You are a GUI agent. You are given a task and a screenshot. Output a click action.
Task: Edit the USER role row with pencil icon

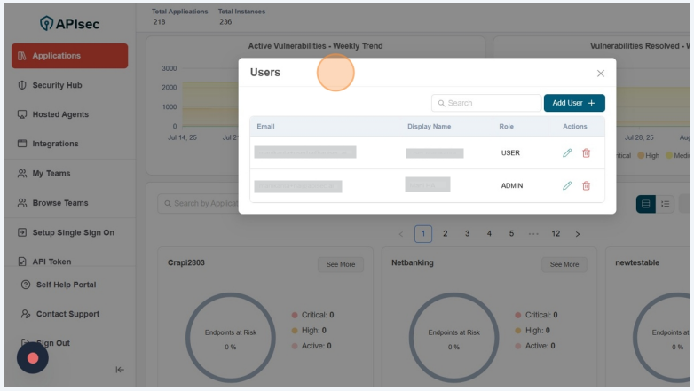point(567,153)
